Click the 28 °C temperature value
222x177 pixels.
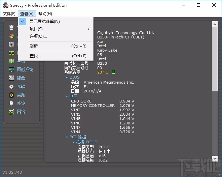103,72
